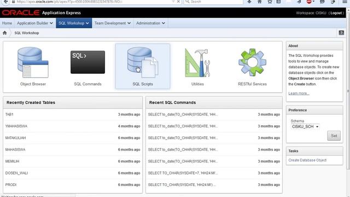This screenshot has height=197, width=350.
Task: Expand the Team Development menu arrow
Action: [129, 23]
